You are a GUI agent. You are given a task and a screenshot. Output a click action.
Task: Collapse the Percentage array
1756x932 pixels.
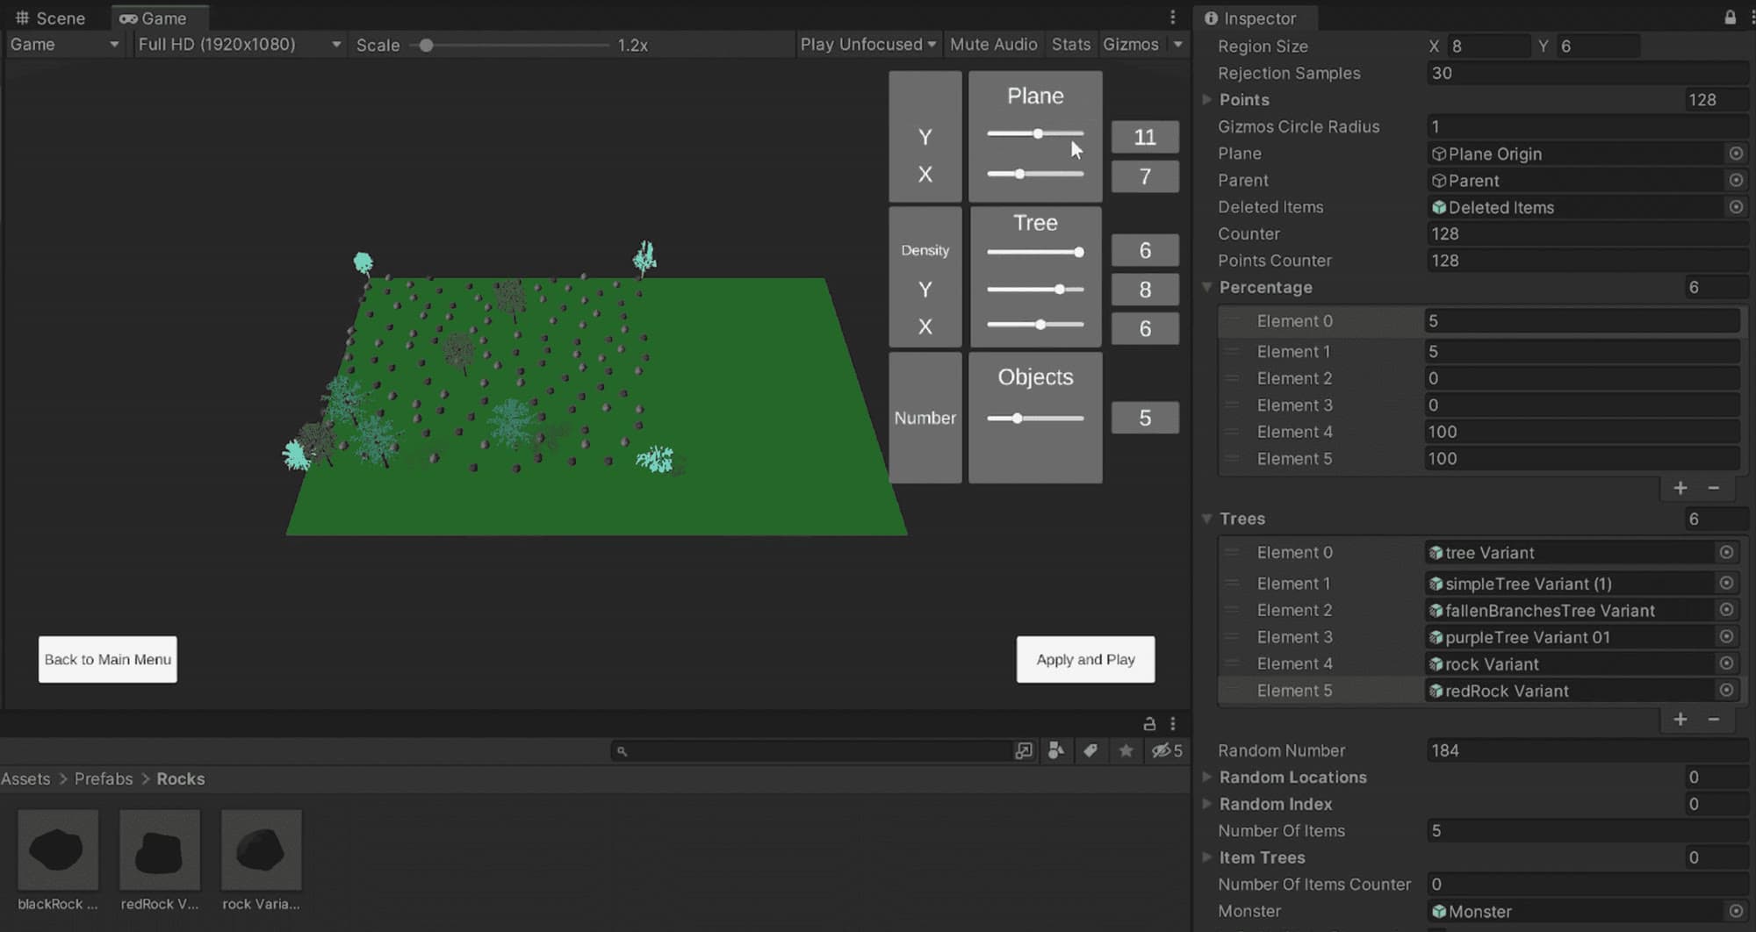[1207, 287]
